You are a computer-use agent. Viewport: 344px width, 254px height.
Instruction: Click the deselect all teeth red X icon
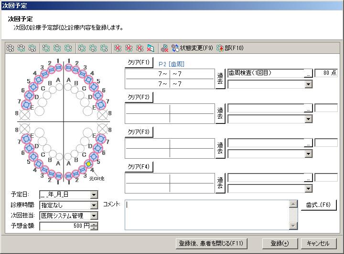click(118, 48)
